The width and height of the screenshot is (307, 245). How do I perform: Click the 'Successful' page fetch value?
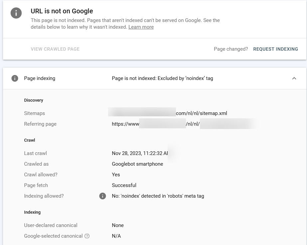[124, 185]
